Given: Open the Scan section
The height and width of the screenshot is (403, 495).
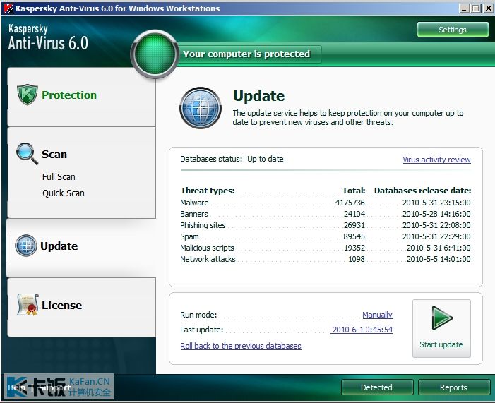Looking at the screenshot, I should pos(54,155).
